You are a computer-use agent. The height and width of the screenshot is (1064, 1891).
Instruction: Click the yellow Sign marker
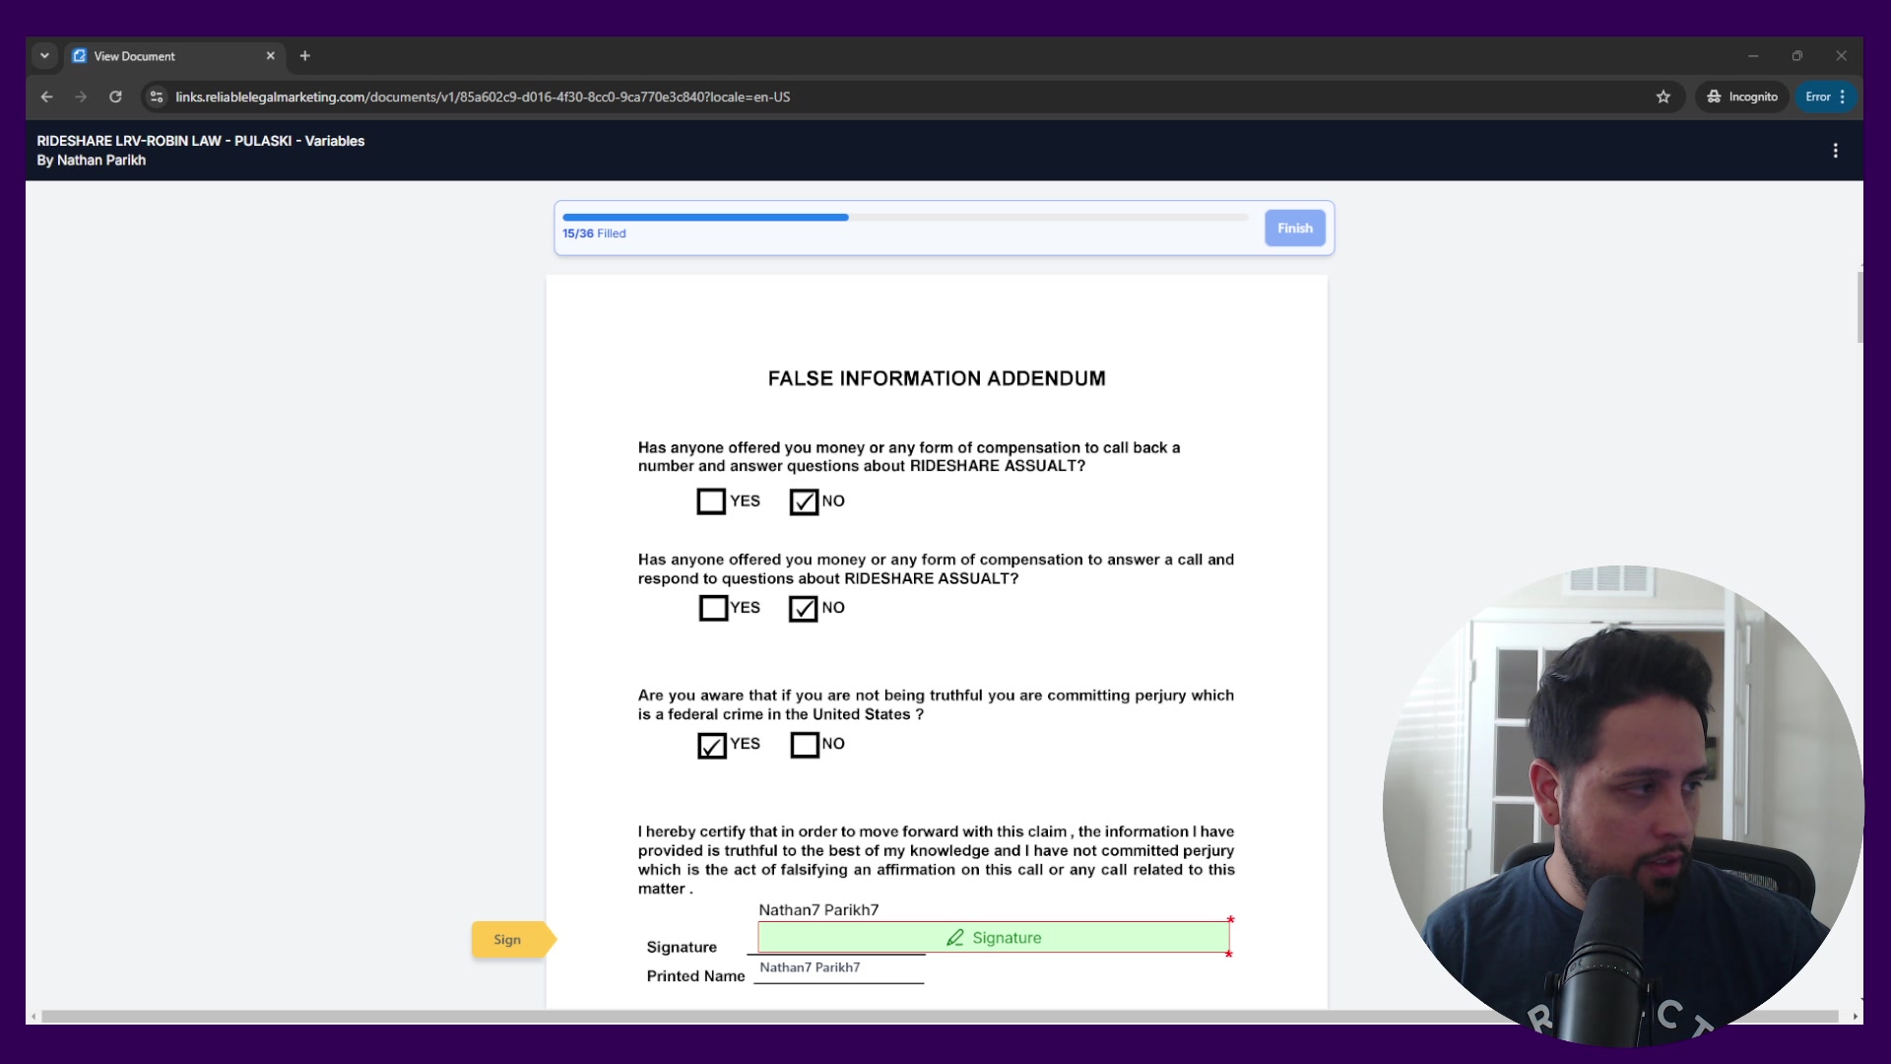508,940
